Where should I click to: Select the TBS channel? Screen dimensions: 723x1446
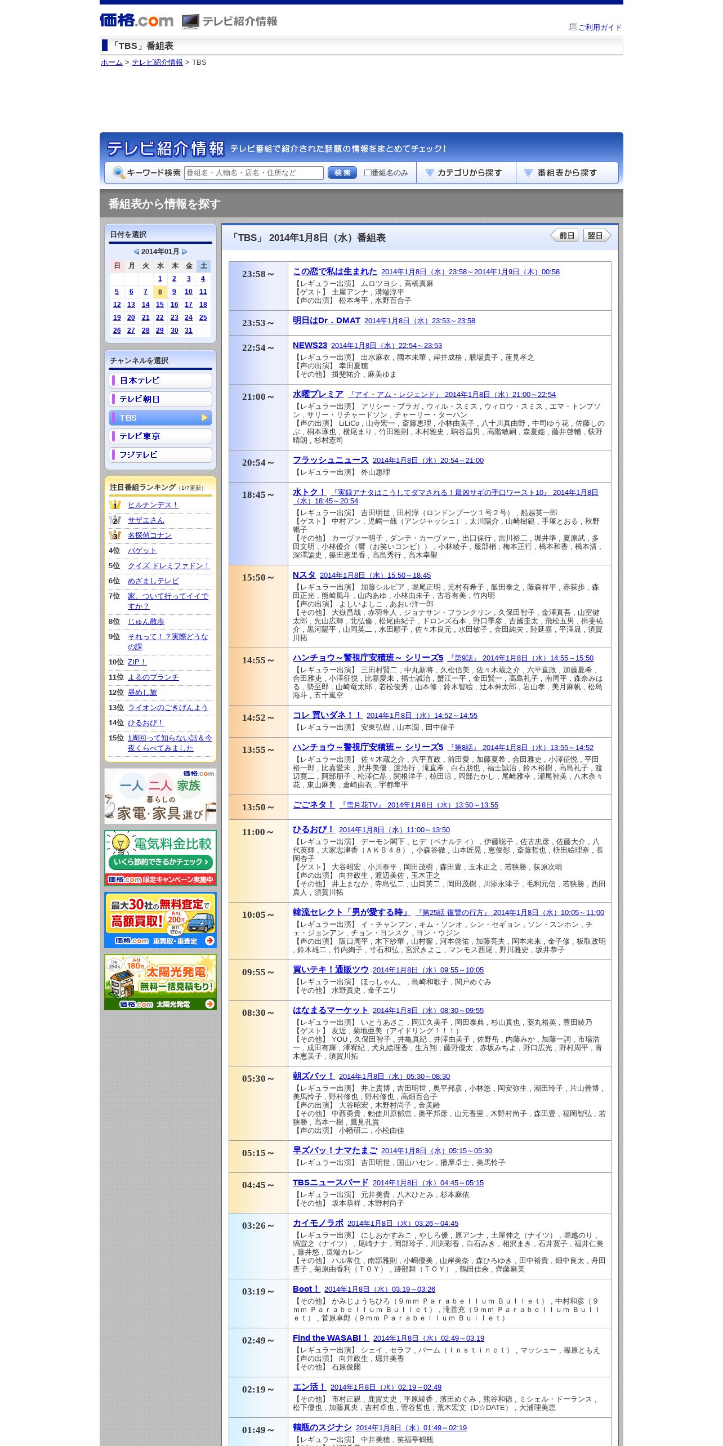tap(160, 418)
